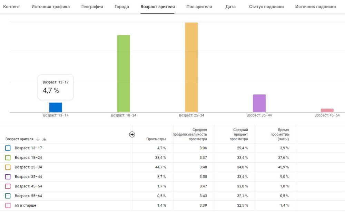Toggle the Возраст: 55–64 checkbox

coord(8,196)
